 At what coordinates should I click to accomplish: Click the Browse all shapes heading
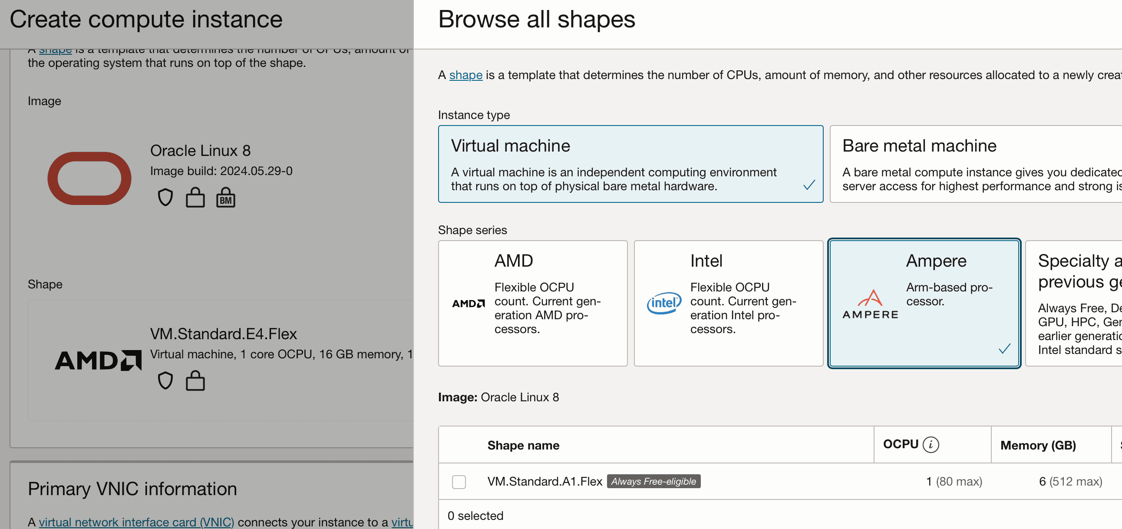(537, 20)
